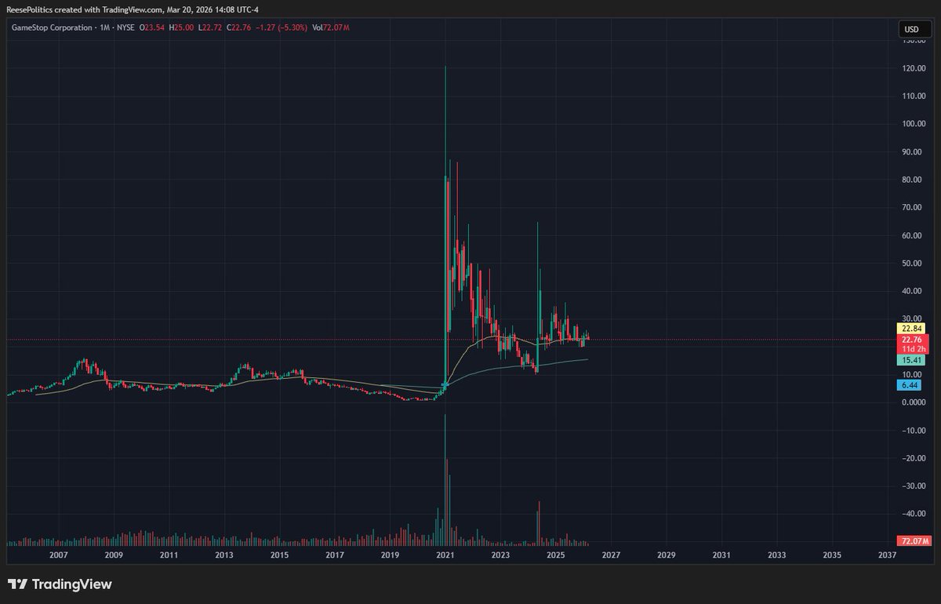
Task: Click the close value C22.76
Action: click(x=238, y=28)
